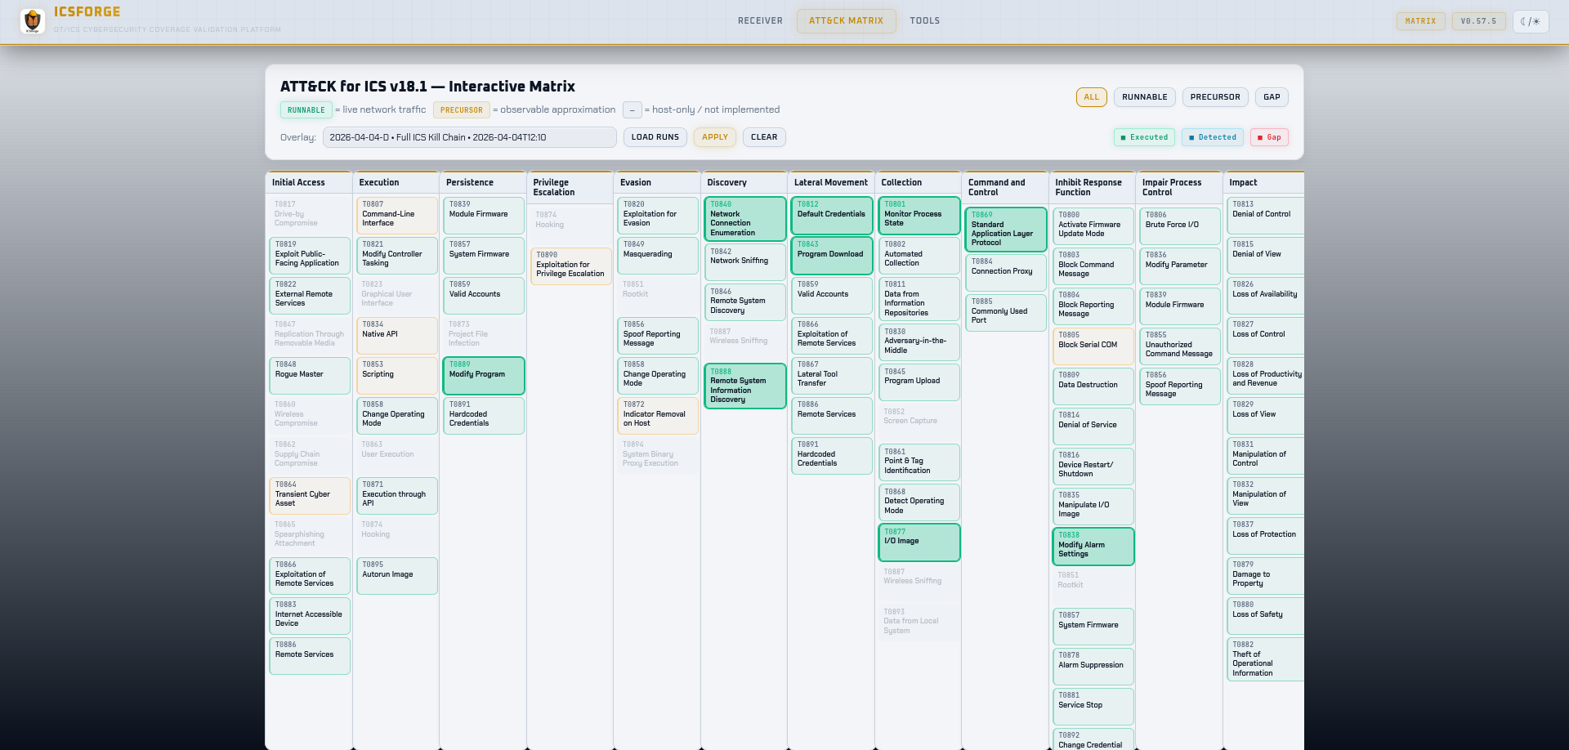Click the T0812 Default Credentials cell
This screenshot has width=1569, height=750.
831,215
